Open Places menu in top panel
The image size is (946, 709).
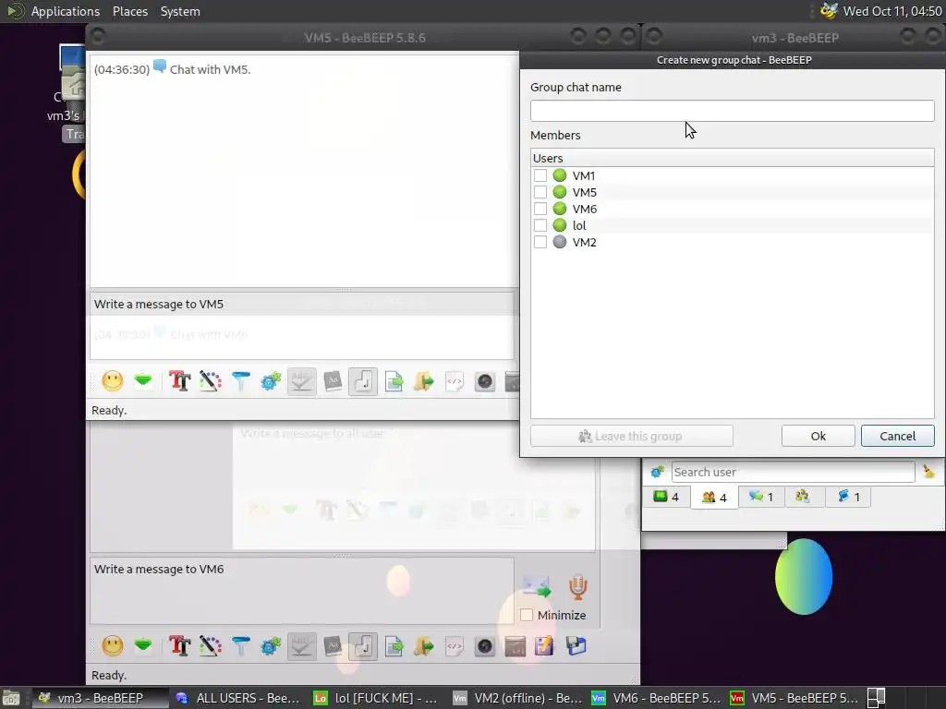(129, 11)
